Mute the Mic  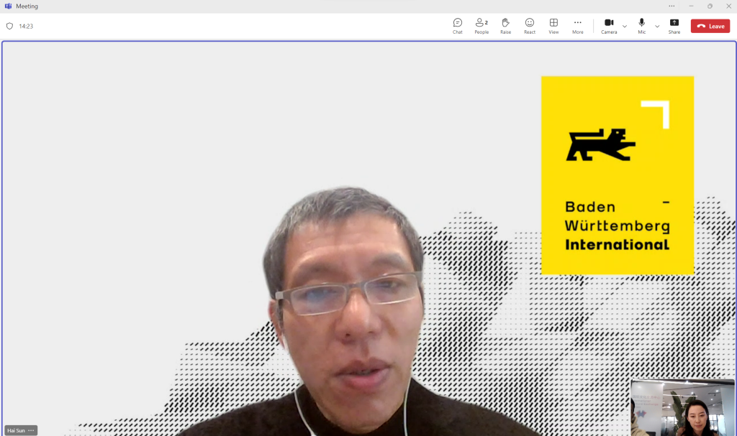click(x=641, y=26)
